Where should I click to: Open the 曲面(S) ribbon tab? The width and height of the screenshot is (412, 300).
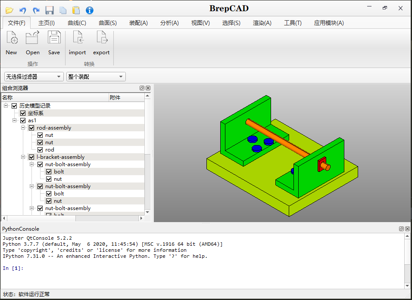(108, 23)
